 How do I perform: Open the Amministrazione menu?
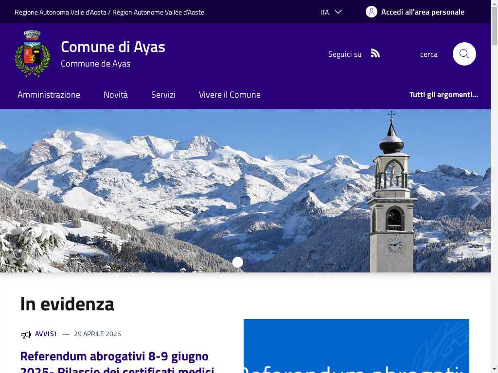click(49, 95)
